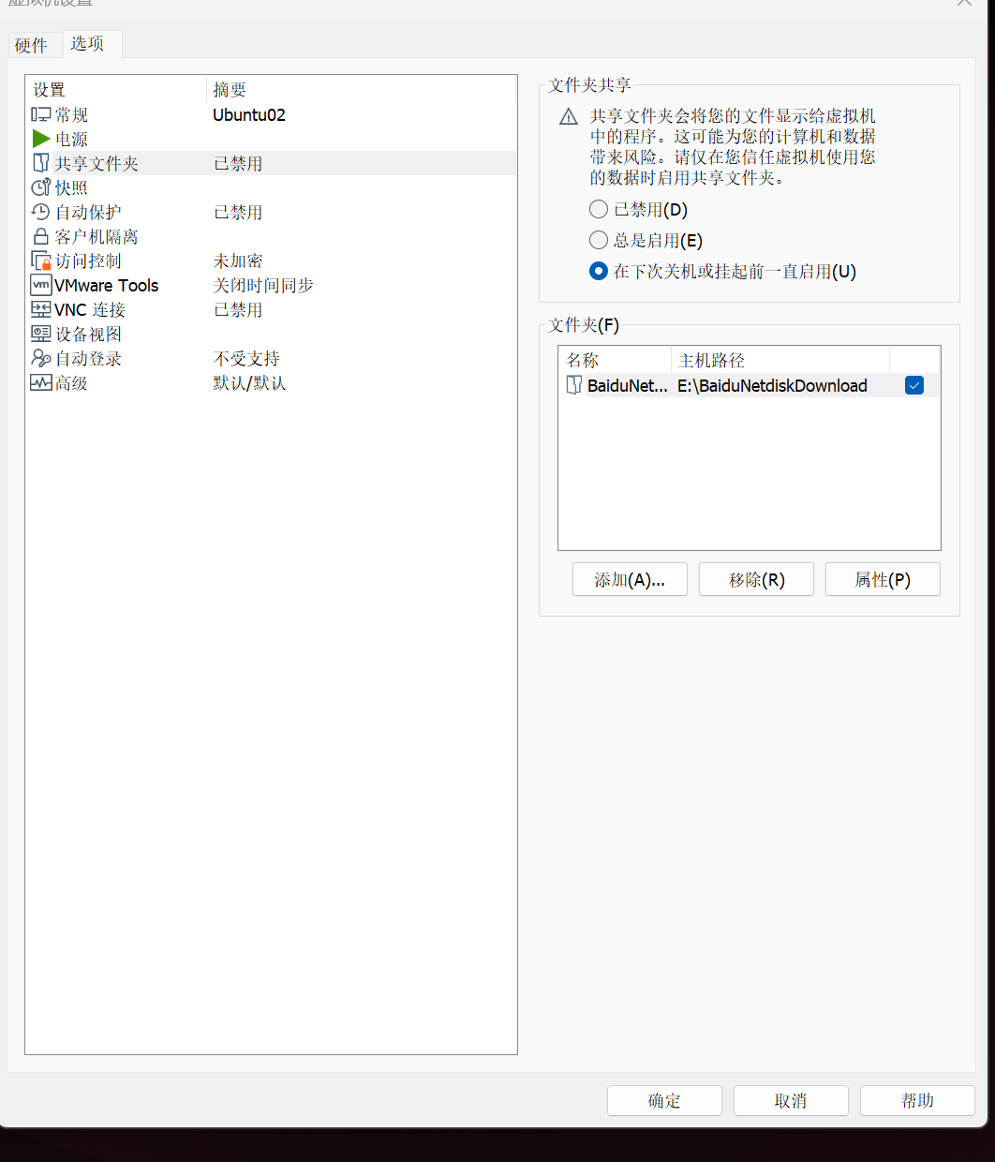Select the 常规 settings row
Image resolution: width=995 pixels, height=1162 pixels.
pos(272,114)
